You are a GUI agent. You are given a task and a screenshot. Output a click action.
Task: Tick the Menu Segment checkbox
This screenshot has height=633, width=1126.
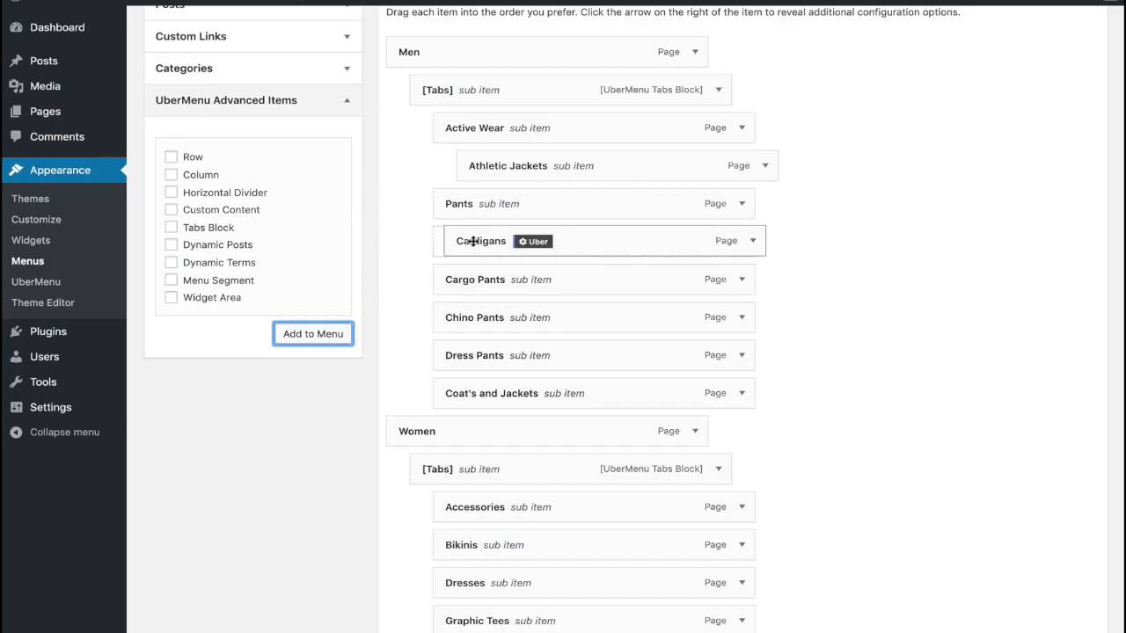pyautogui.click(x=171, y=280)
